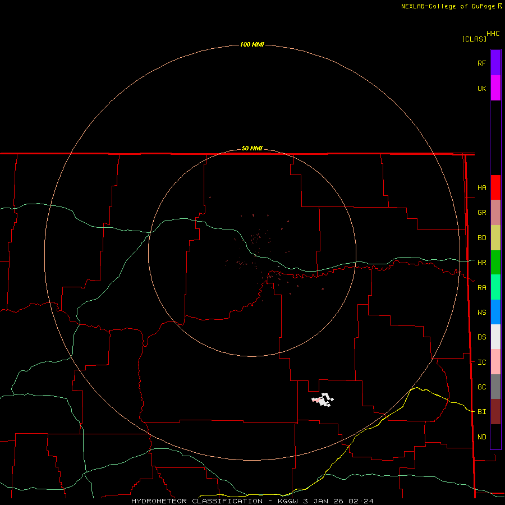Click the HA red legend swatch
505x505 pixels.
495,187
